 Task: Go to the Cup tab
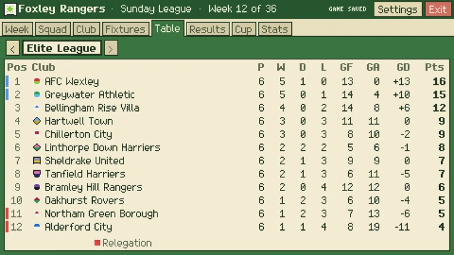point(244,29)
